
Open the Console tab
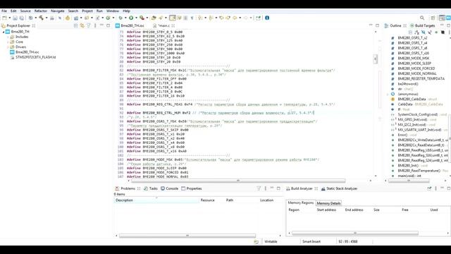pos(169,188)
